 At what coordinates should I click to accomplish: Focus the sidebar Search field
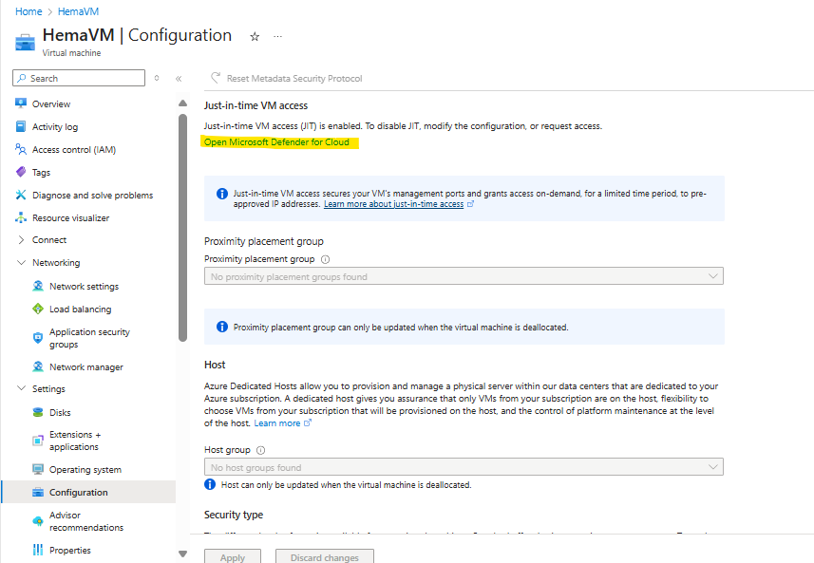[x=79, y=78]
